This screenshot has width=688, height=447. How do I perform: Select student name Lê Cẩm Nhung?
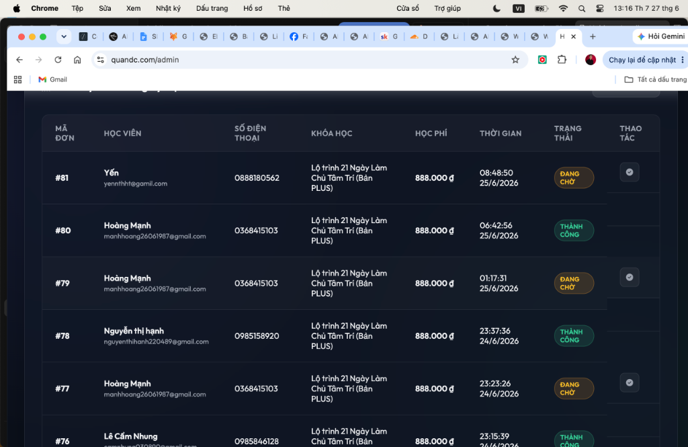click(130, 436)
